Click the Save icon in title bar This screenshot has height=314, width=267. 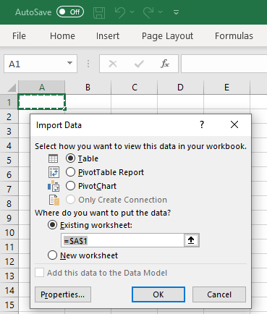click(x=99, y=12)
